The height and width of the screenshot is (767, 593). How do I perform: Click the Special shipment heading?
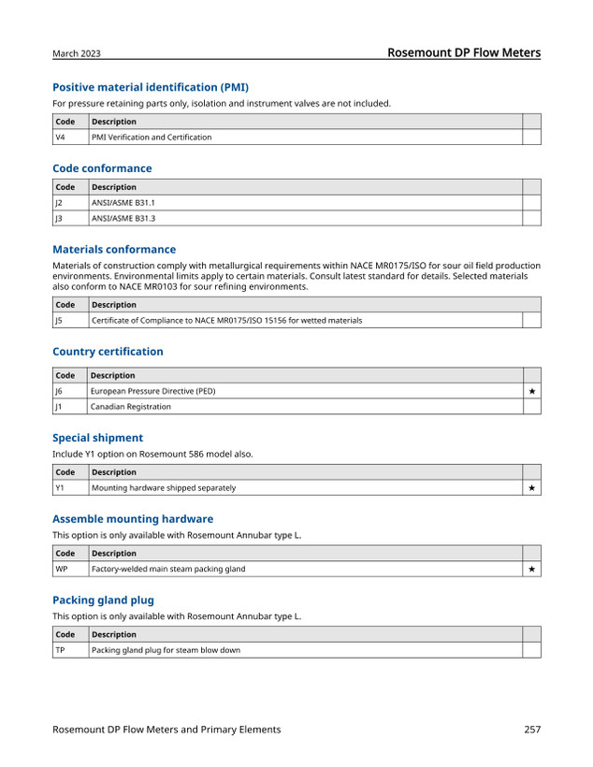[x=98, y=438]
